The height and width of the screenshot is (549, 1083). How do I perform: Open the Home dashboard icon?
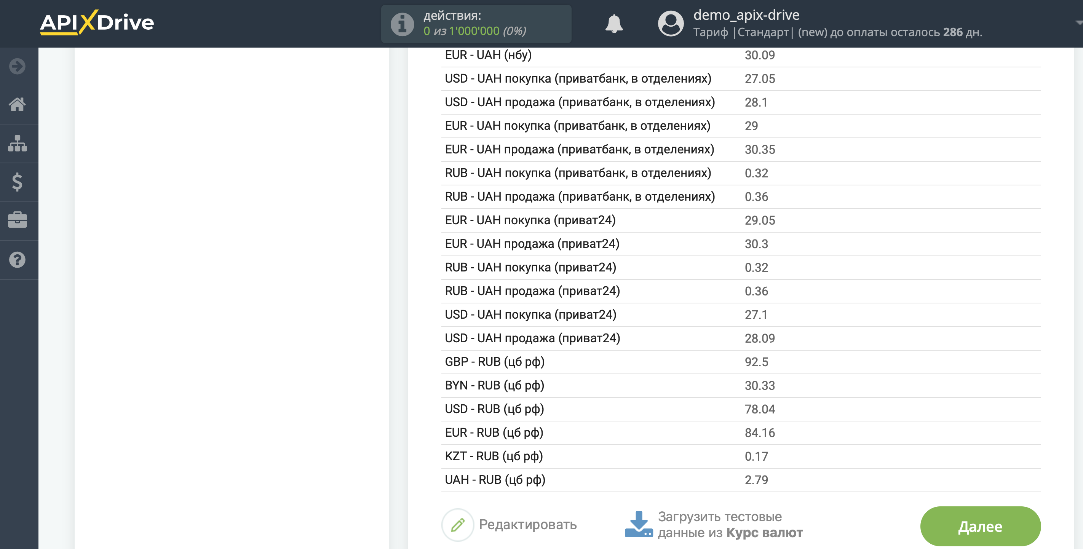(17, 104)
